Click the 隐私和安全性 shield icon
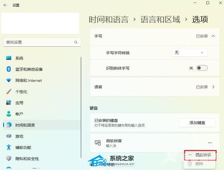The width and height of the screenshot is (224, 170). click(9, 158)
